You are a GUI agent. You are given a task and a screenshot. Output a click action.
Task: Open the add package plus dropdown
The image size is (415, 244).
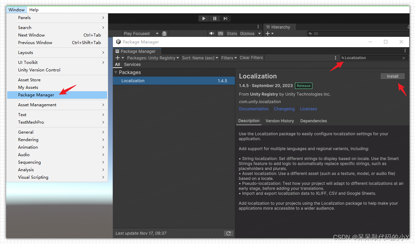[x=120, y=58]
